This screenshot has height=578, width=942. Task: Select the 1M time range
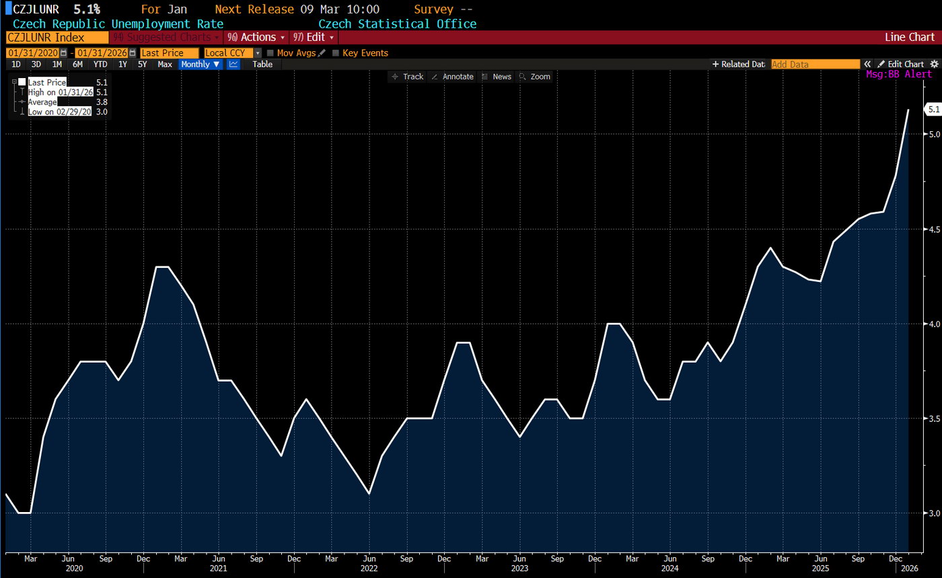pos(57,64)
